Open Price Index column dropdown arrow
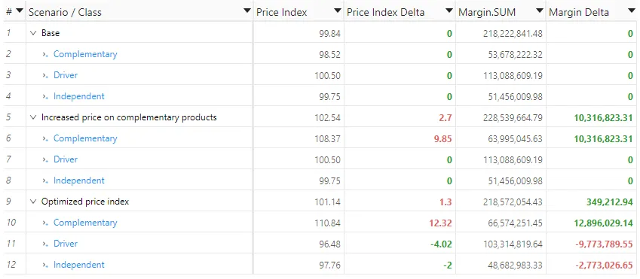The height and width of the screenshot is (279, 640). point(337,11)
